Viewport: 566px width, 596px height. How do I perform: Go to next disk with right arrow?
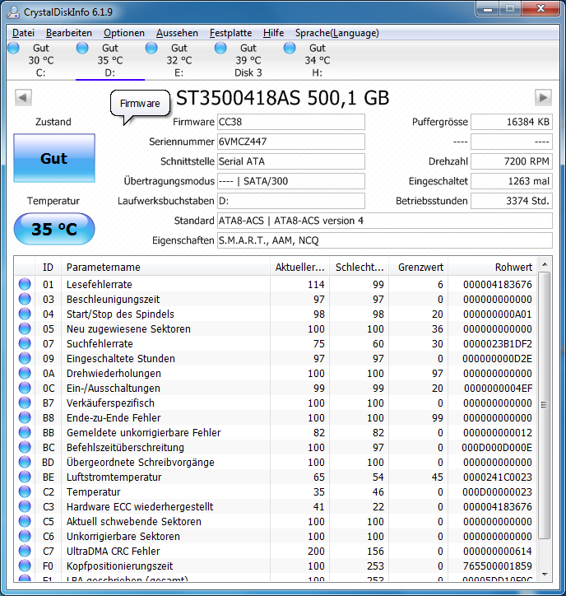click(x=543, y=98)
